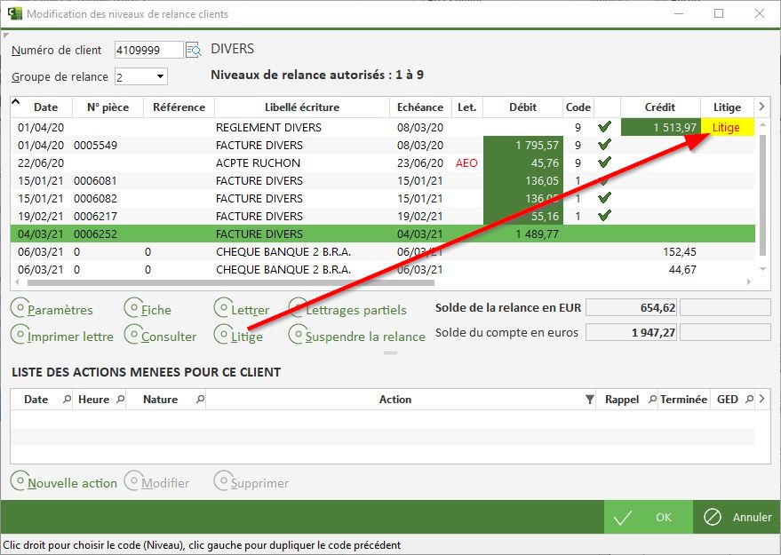The height and width of the screenshot is (555, 781).
Task: Click the client number search icon
Action: point(194,50)
